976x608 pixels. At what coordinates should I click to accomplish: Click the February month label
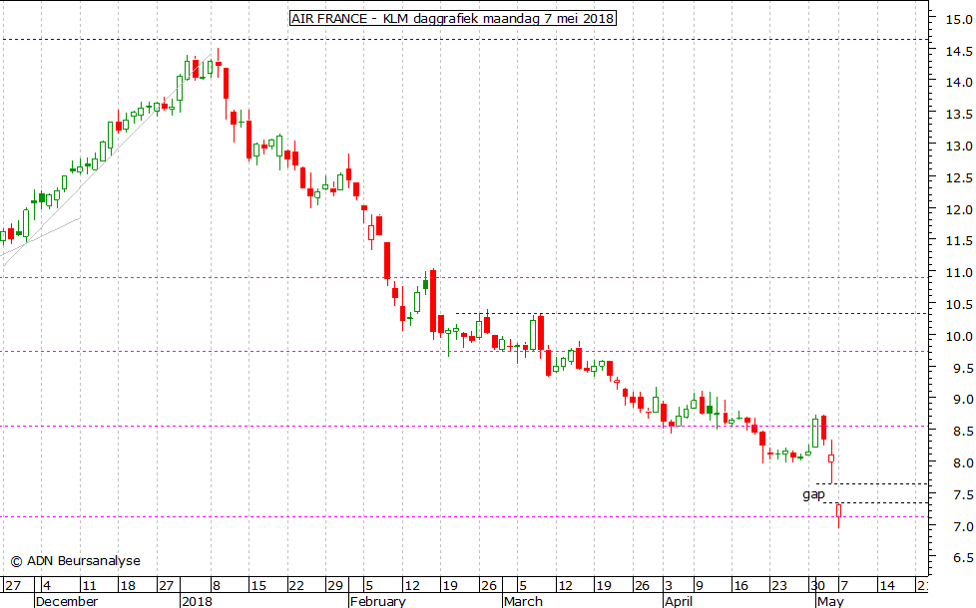click(x=378, y=601)
